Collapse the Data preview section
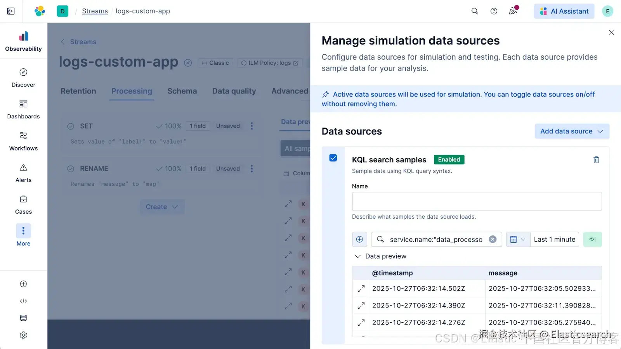Screen dimensions: 621x349 tap(358, 256)
